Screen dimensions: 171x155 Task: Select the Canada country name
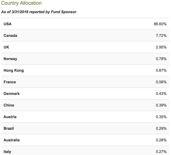10,35
